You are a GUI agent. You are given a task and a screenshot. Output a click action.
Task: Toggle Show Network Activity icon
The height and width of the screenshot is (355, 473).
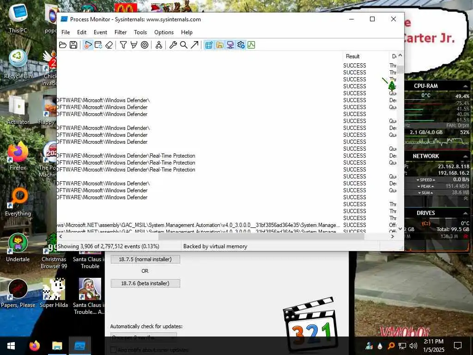(x=230, y=45)
